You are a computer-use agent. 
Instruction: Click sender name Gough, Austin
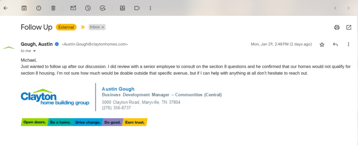tap(37, 44)
